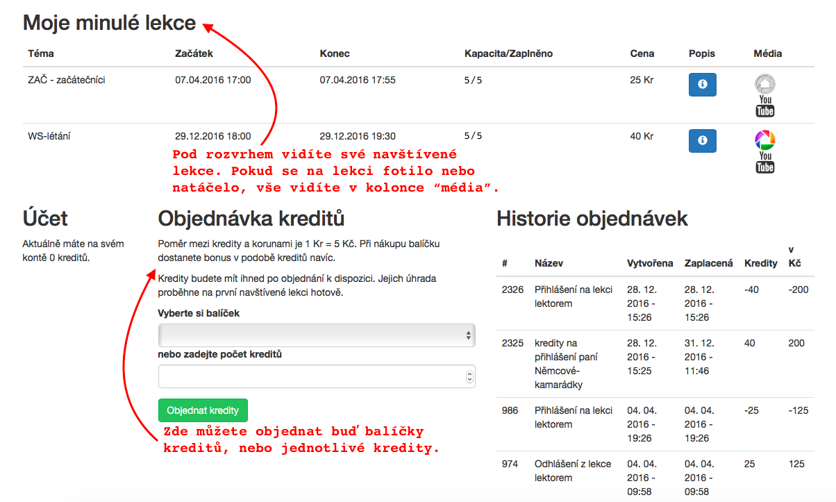Click end time '07.04.2016 17:55'
The width and height of the screenshot is (836, 502).
click(358, 80)
